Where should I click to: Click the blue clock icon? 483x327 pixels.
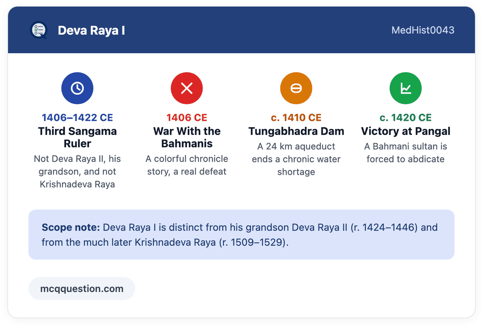(77, 88)
